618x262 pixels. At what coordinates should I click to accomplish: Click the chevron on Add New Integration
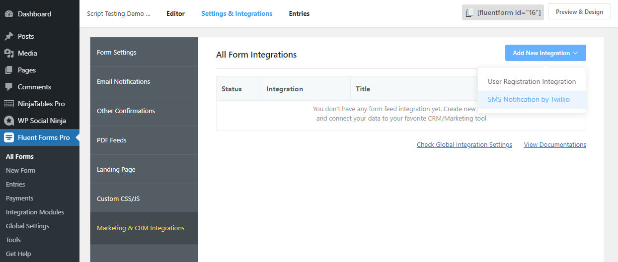coord(576,53)
